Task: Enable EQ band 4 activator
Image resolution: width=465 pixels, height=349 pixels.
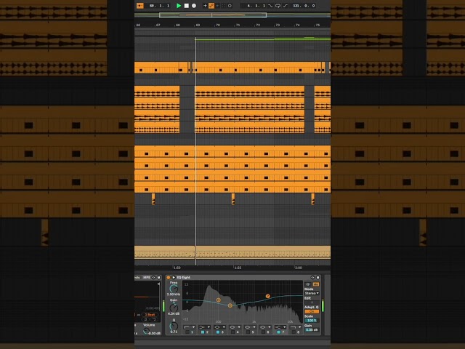Action: coord(232,332)
